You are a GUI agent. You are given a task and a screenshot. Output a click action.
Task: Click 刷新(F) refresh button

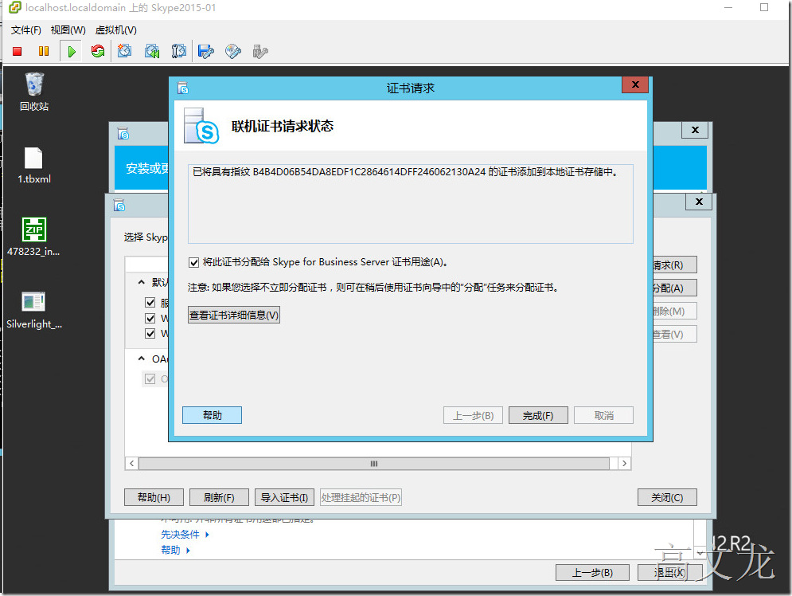tap(219, 497)
